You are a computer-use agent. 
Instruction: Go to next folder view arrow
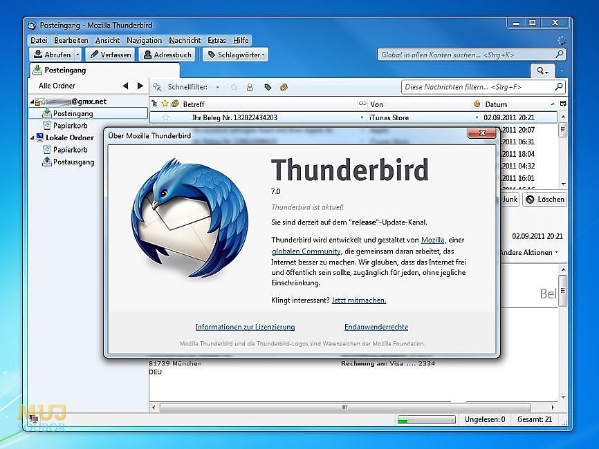point(140,86)
